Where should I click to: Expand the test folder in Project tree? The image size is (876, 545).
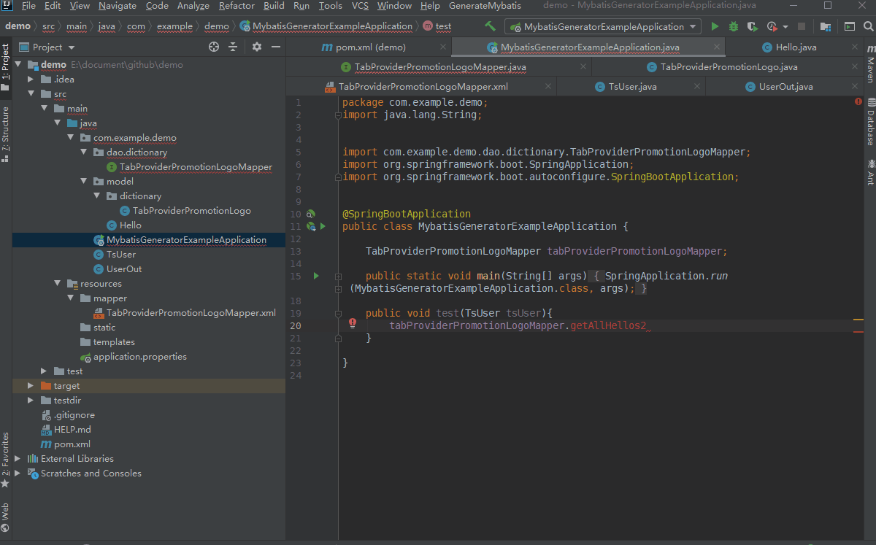coord(42,371)
